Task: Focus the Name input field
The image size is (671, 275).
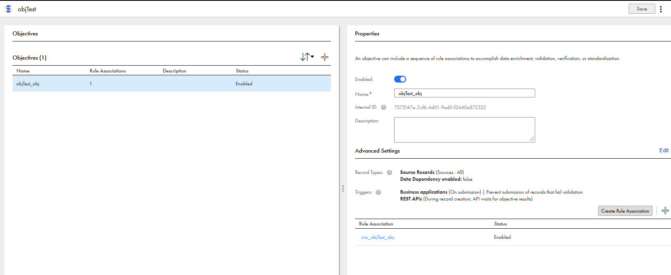Action: click(x=465, y=93)
